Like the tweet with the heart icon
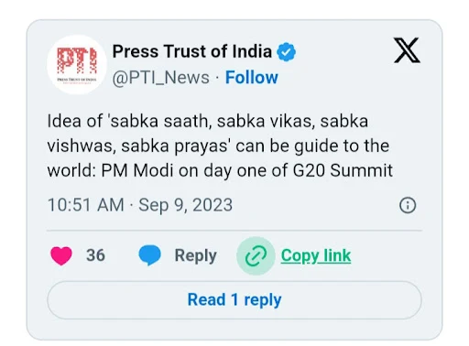The image size is (469, 346). point(61,255)
